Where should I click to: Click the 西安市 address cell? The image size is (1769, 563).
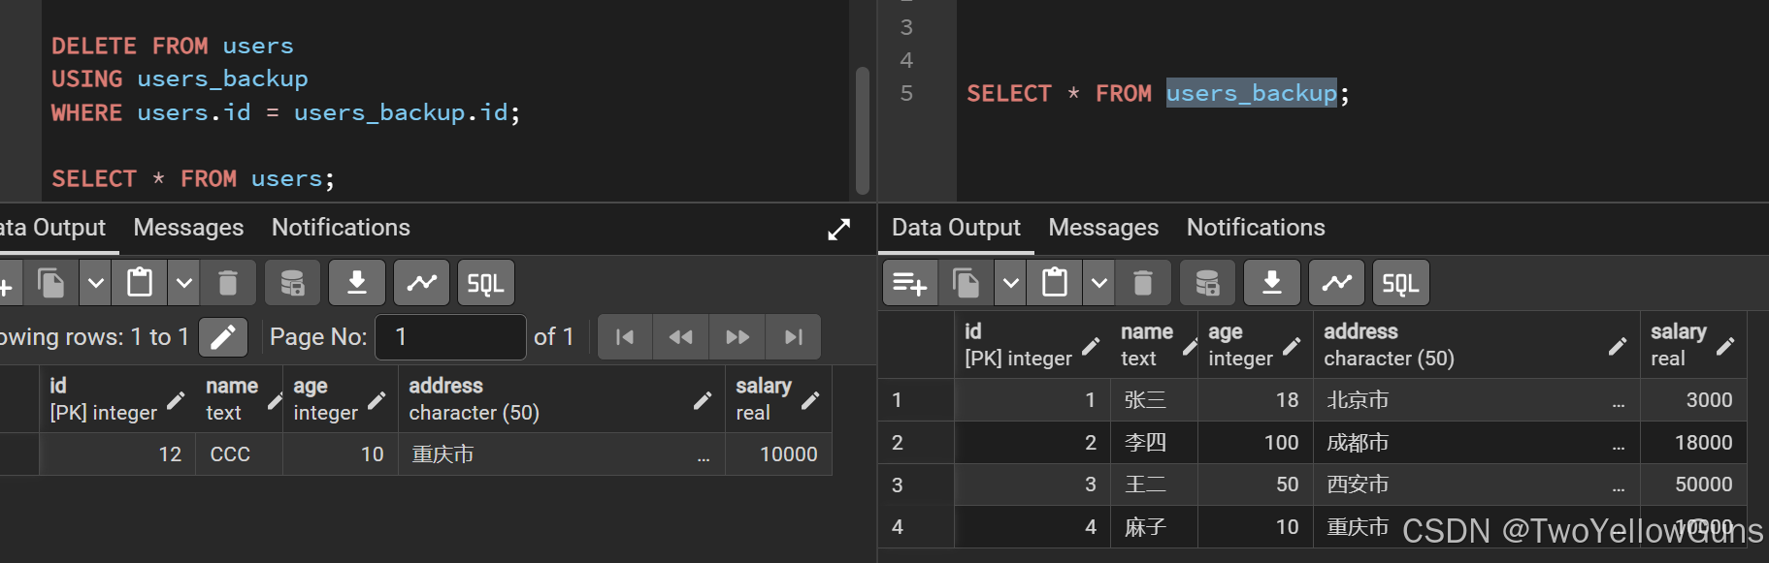pyautogui.click(x=1477, y=485)
